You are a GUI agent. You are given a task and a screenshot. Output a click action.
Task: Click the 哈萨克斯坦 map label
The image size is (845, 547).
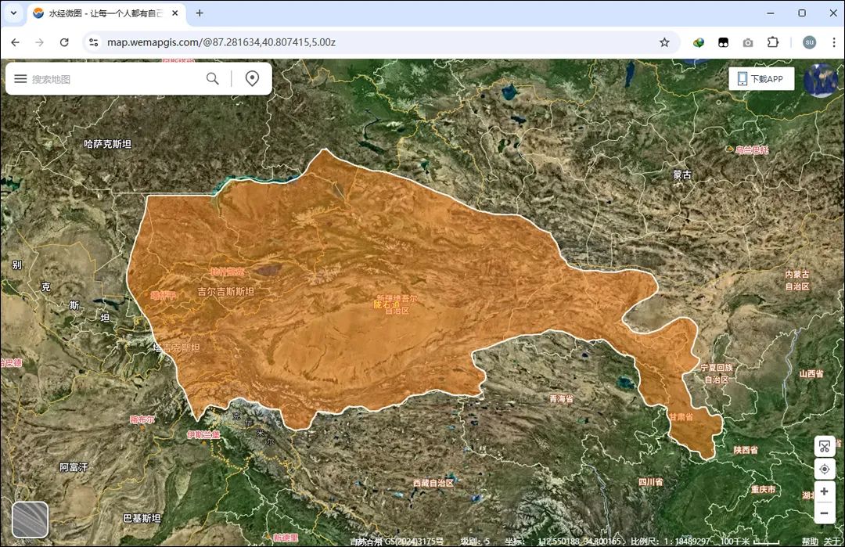108,144
